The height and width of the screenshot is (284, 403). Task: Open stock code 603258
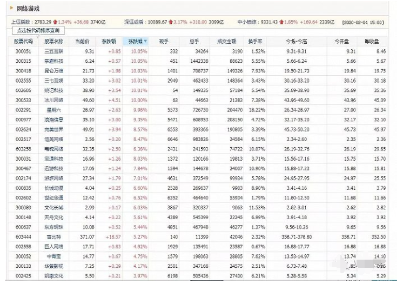click(23, 149)
